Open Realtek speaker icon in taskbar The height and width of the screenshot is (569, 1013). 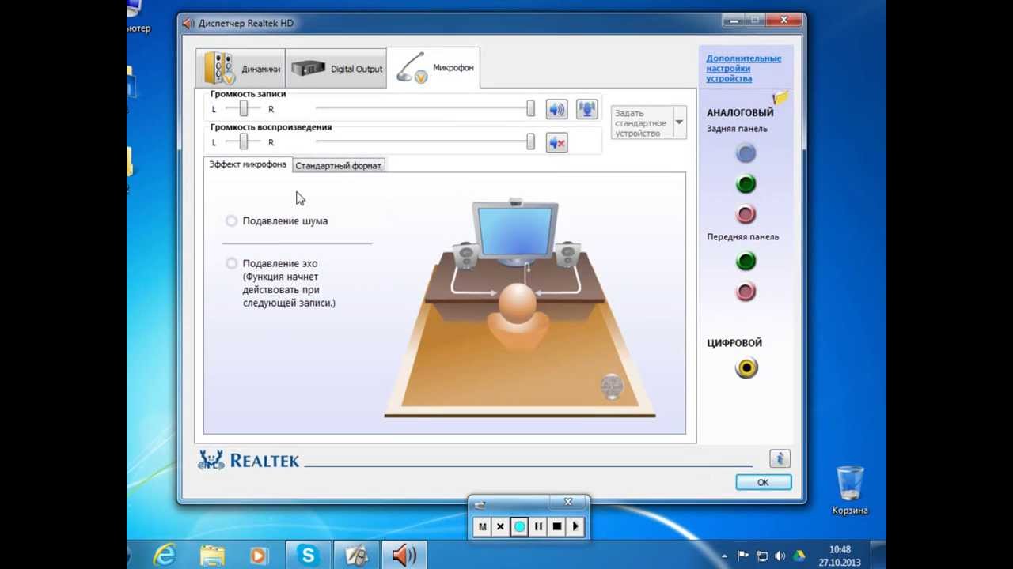point(404,556)
